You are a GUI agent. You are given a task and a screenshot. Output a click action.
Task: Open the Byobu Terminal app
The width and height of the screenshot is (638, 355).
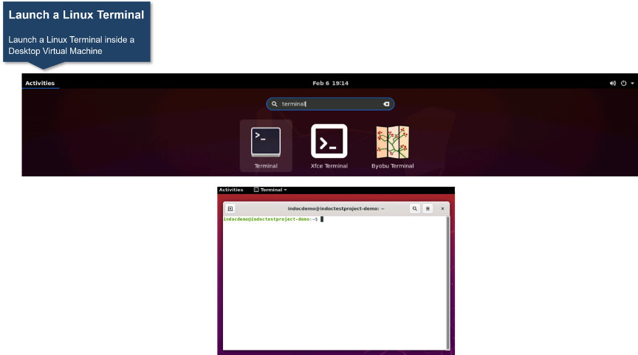[392, 142]
